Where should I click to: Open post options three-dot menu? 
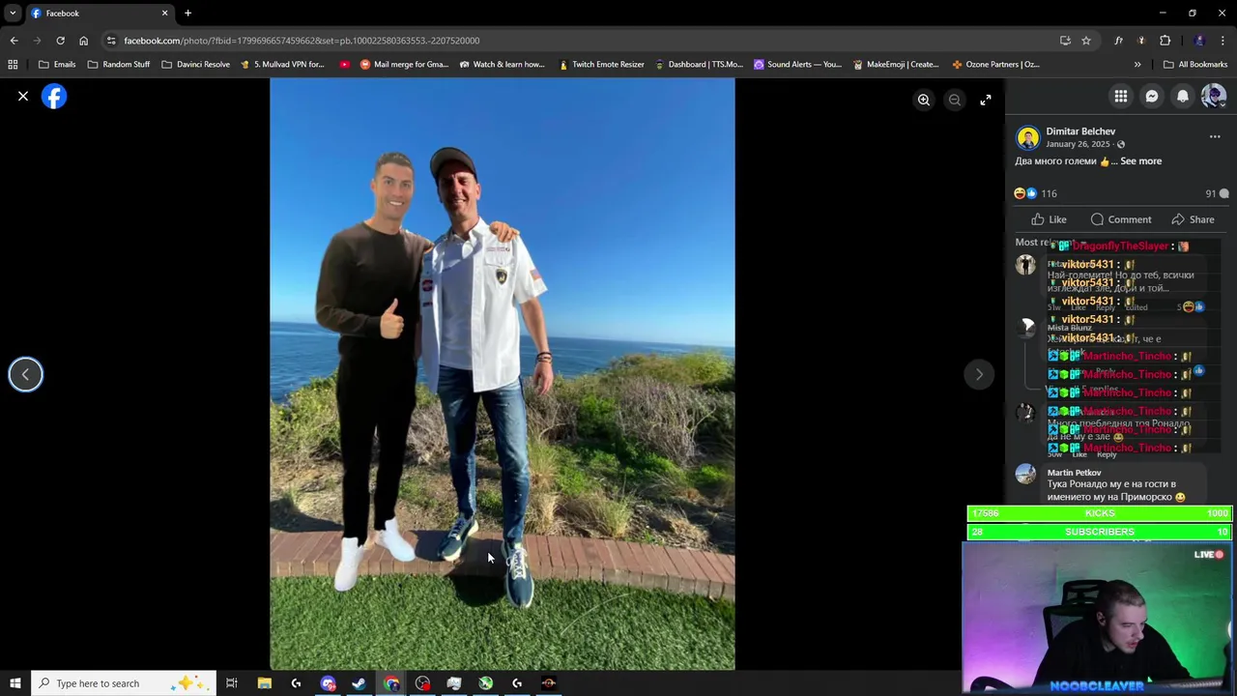(1215, 136)
